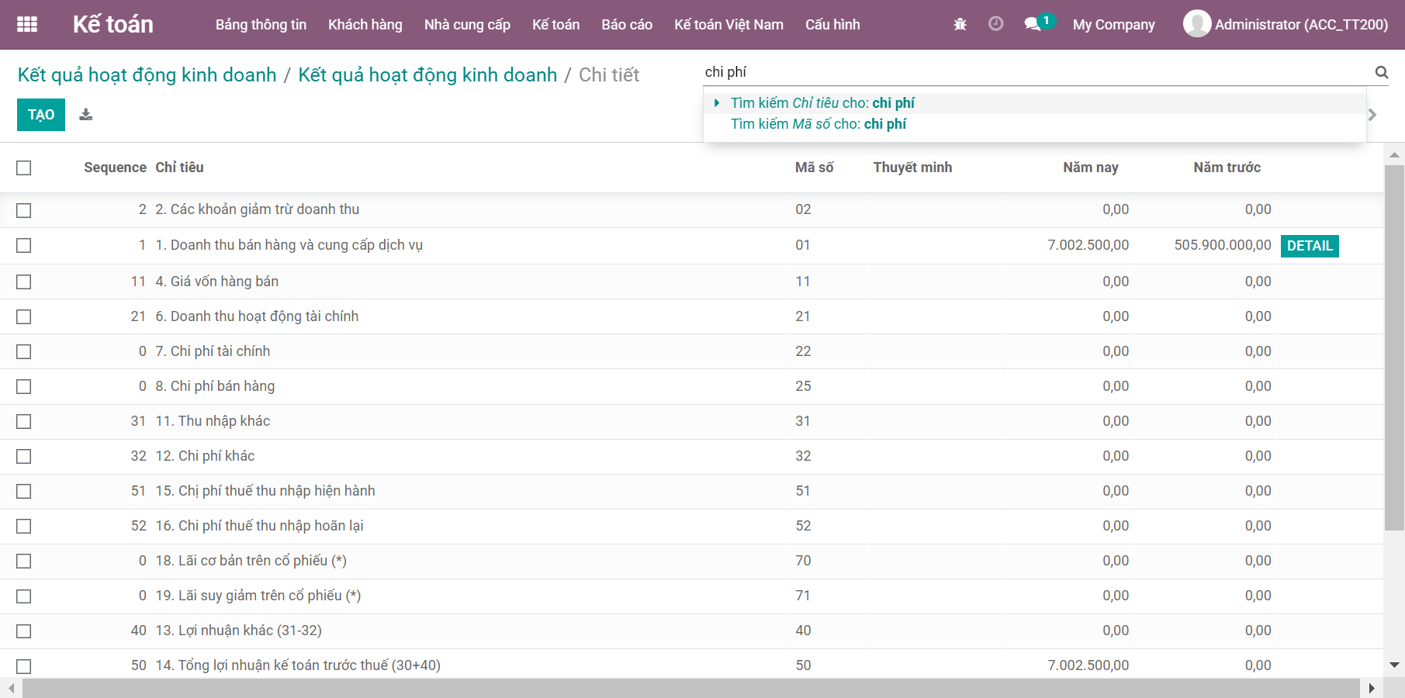Check the row '12. Chi phí khác'
Image resolution: width=1405 pixels, height=698 pixels.
point(24,457)
